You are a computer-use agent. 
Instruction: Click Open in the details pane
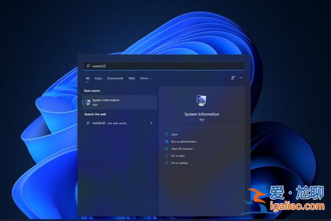[174, 134]
